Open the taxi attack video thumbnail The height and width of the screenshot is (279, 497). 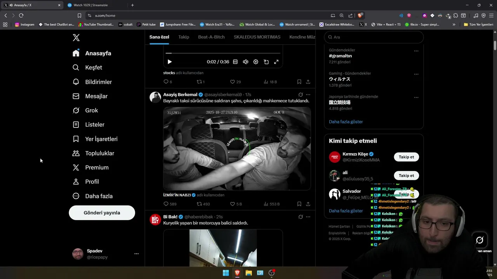coord(237,149)
